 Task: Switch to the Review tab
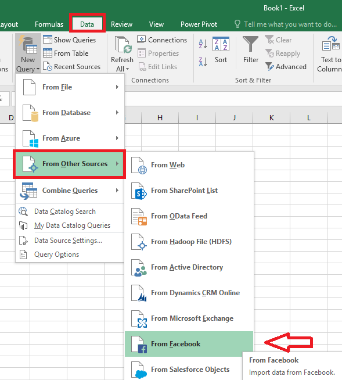click(x=121, y=24)
